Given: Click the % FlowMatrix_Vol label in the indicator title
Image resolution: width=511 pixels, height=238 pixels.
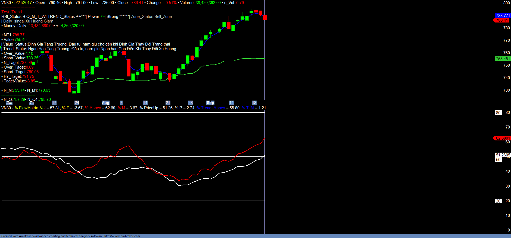Looking at the screenshot, I should tap(30, 108).
